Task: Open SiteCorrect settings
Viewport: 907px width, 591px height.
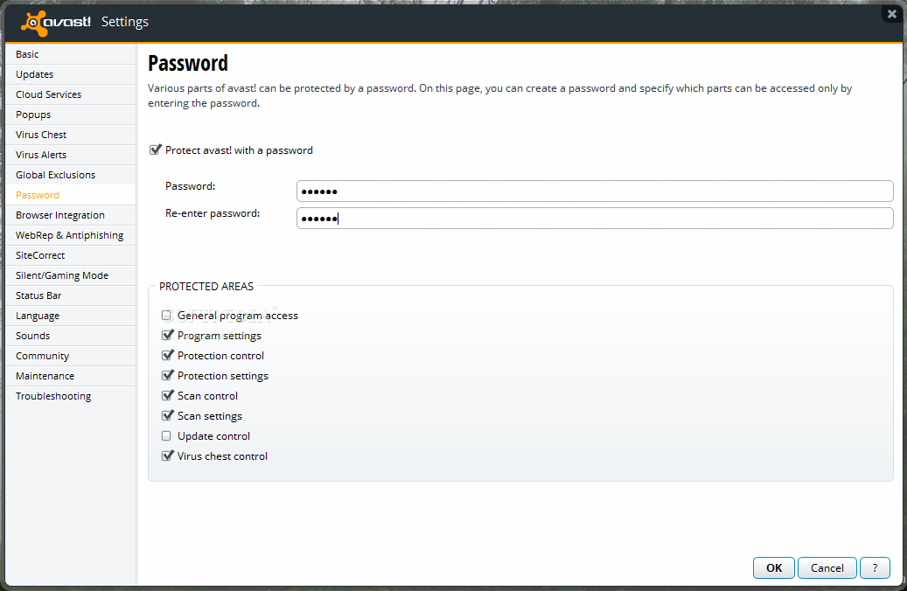Action: [x=71, y=255]
